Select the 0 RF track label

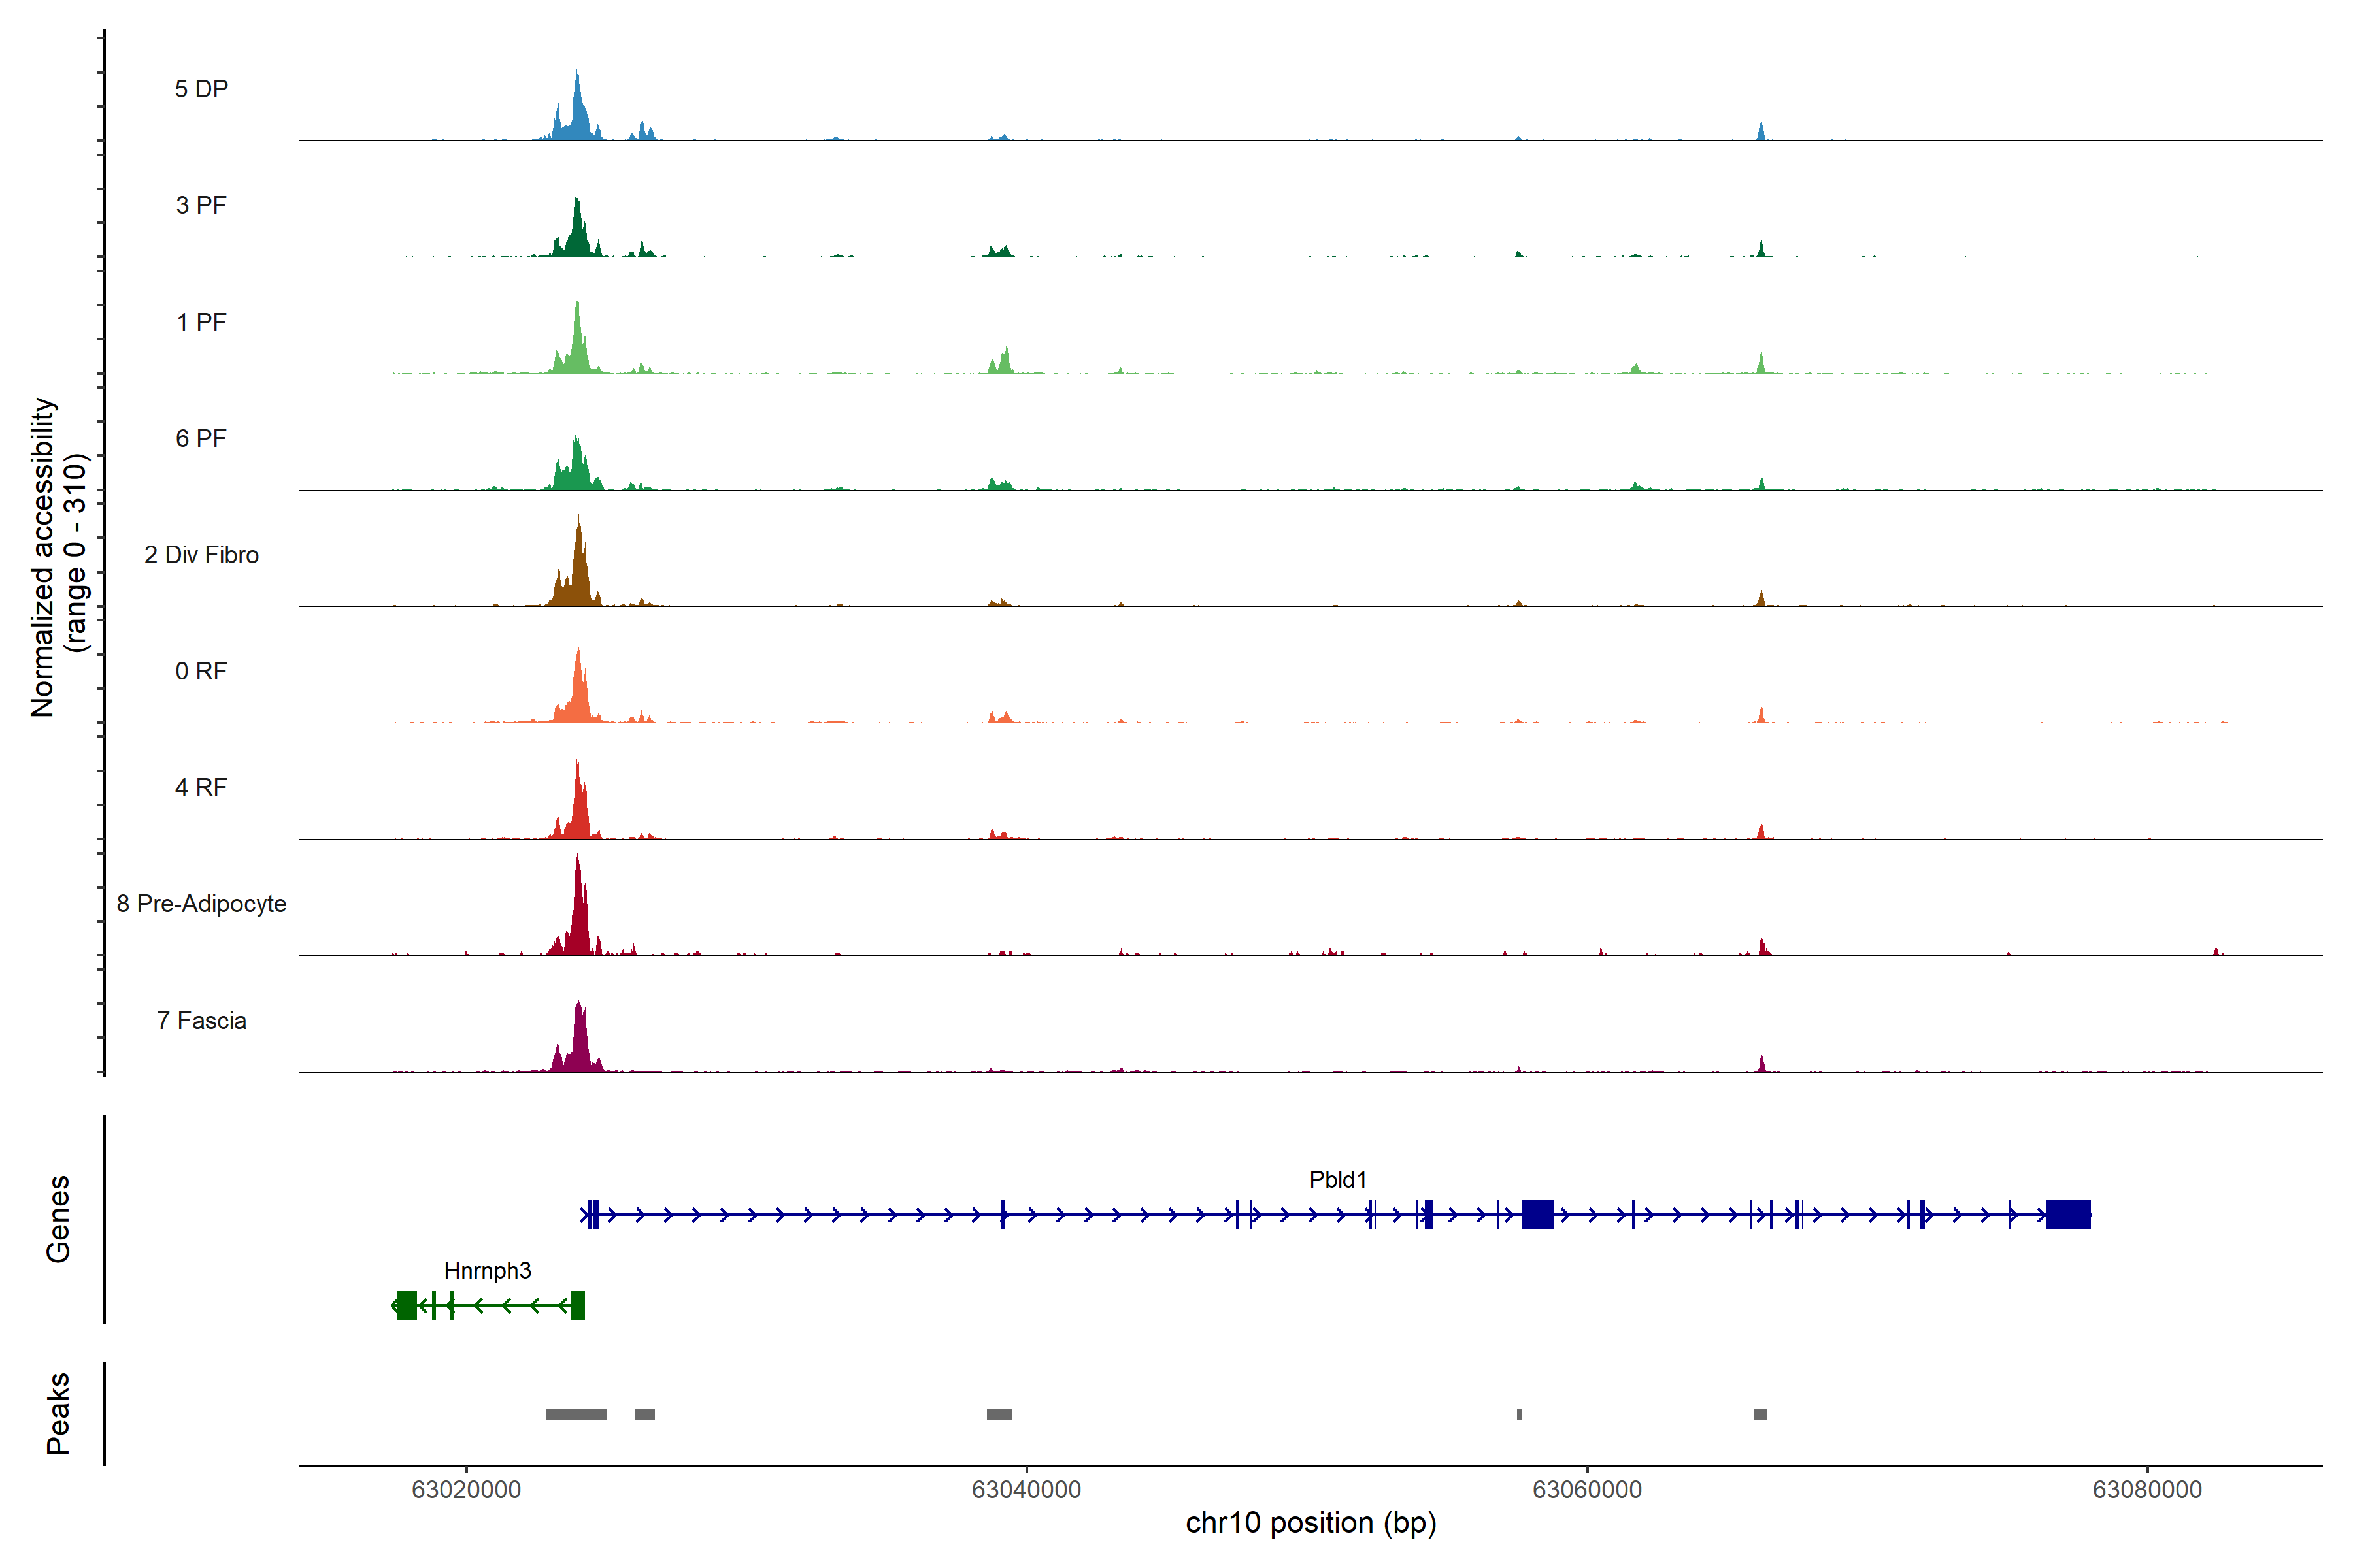(201, 671)
